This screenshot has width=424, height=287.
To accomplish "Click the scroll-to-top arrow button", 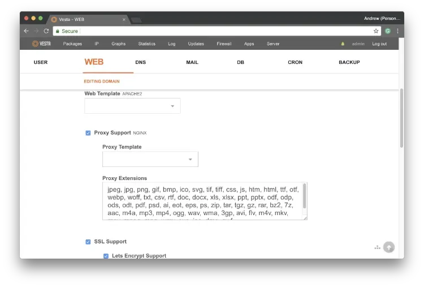I will click(388, 247).
